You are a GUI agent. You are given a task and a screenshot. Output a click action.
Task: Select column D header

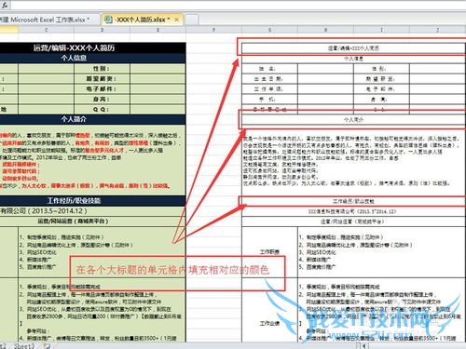[x=102, y=30]
